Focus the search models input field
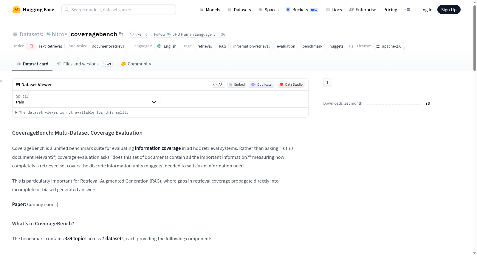The height and width of the screenshot is (256, 477). pyautogui.click(x=119, y=10)
